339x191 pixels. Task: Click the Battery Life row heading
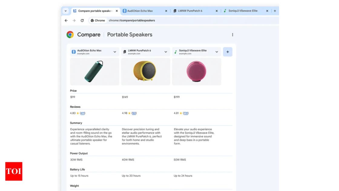77,169
